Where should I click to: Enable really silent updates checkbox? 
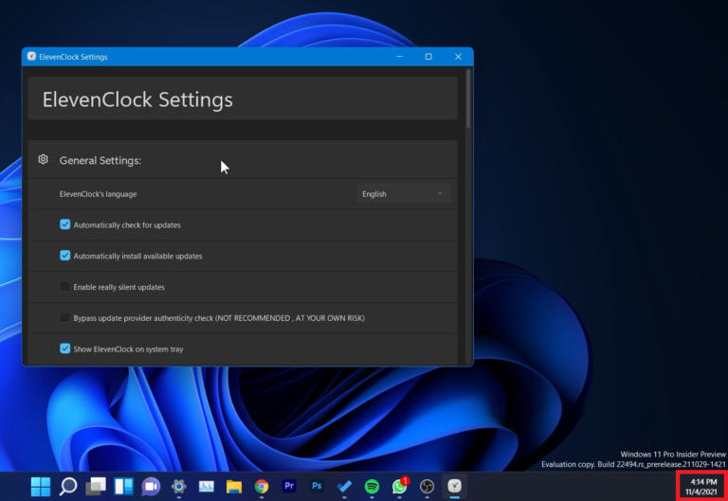pyautogui.click(x=65, y=287)
